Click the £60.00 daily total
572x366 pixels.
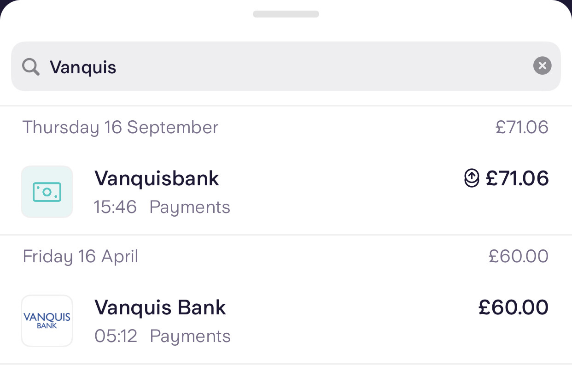click(519, 256)
